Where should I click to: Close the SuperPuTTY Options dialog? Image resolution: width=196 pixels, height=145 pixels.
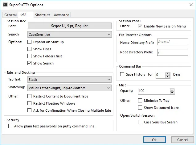coord(191,5)
